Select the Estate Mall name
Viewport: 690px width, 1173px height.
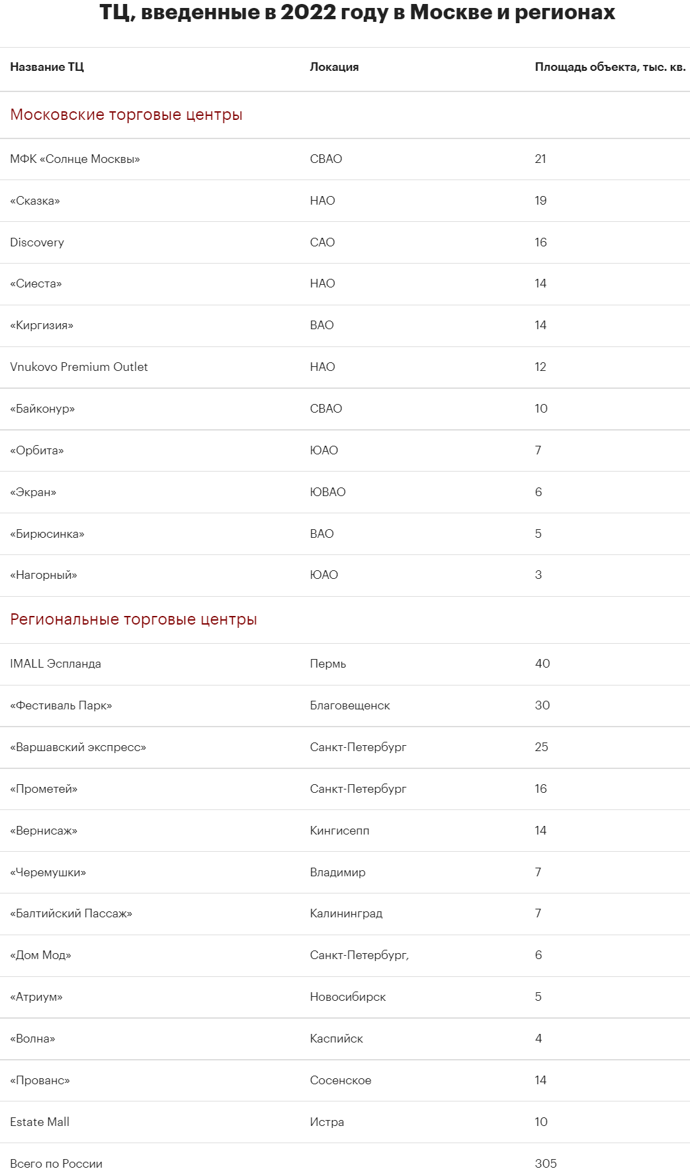coord(40,1122)
